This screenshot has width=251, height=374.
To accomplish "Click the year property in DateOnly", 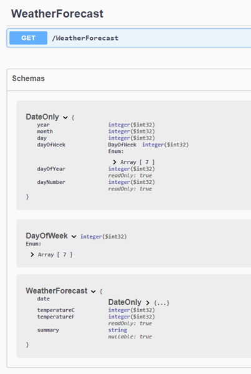I will (43, 125).
